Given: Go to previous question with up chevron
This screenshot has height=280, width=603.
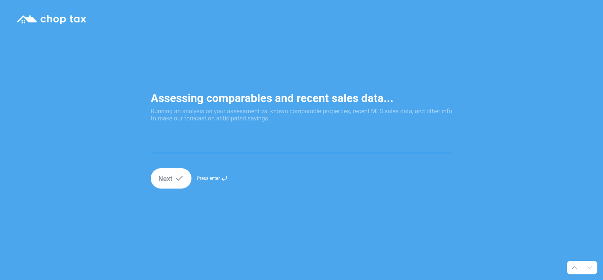Looking at the screenshot, I should (574, 268).
